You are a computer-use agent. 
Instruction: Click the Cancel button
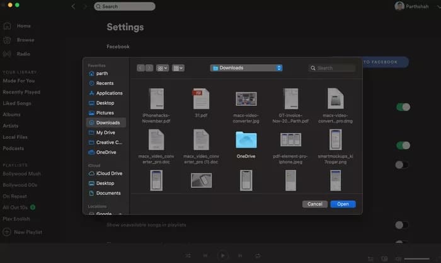(x=314, y=204)
